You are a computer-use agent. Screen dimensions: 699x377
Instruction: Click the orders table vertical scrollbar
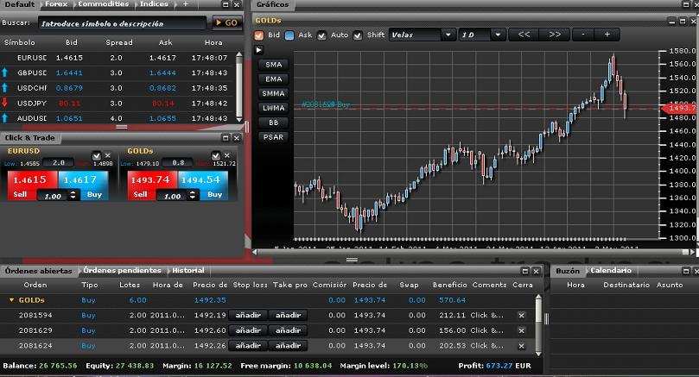[x=538, y=325]
